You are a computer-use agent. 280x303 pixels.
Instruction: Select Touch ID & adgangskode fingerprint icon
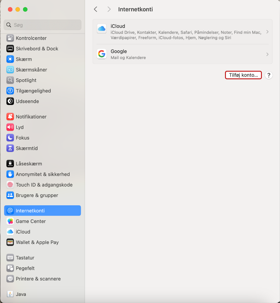[x=10, y=185]
